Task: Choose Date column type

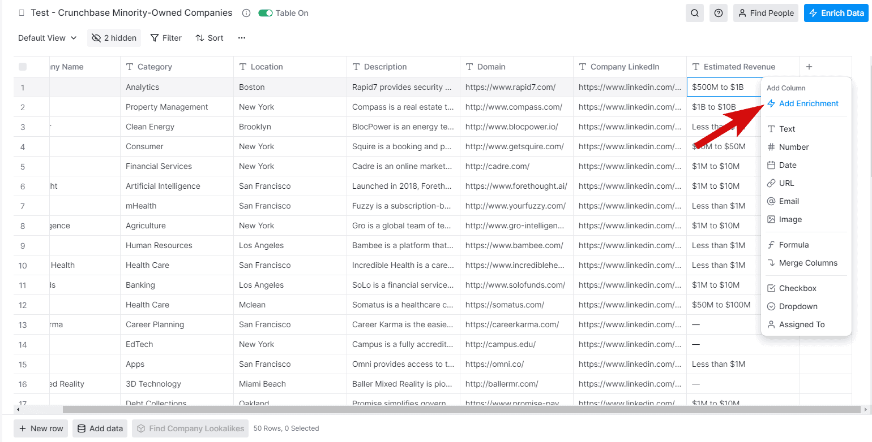Action: tap(806, 165)
